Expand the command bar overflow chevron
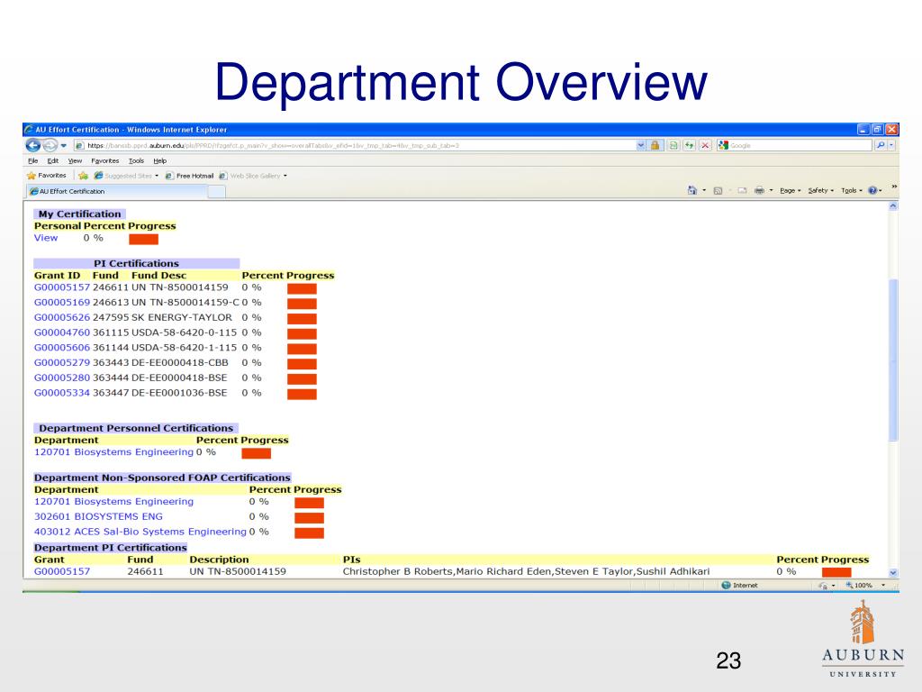The height and width of the screenshot is (692, 922). pyautogui.click(x=894, y=187)
